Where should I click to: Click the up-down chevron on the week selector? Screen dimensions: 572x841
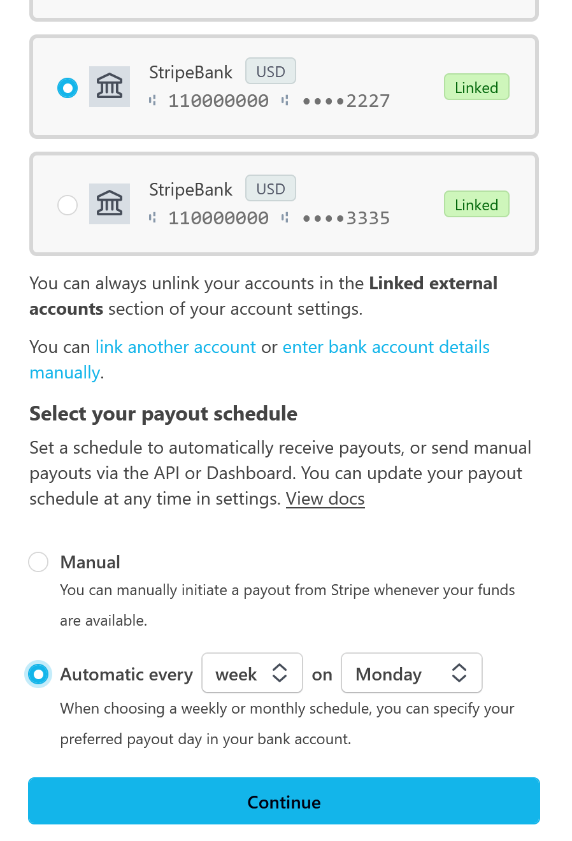tap(280, 673)
